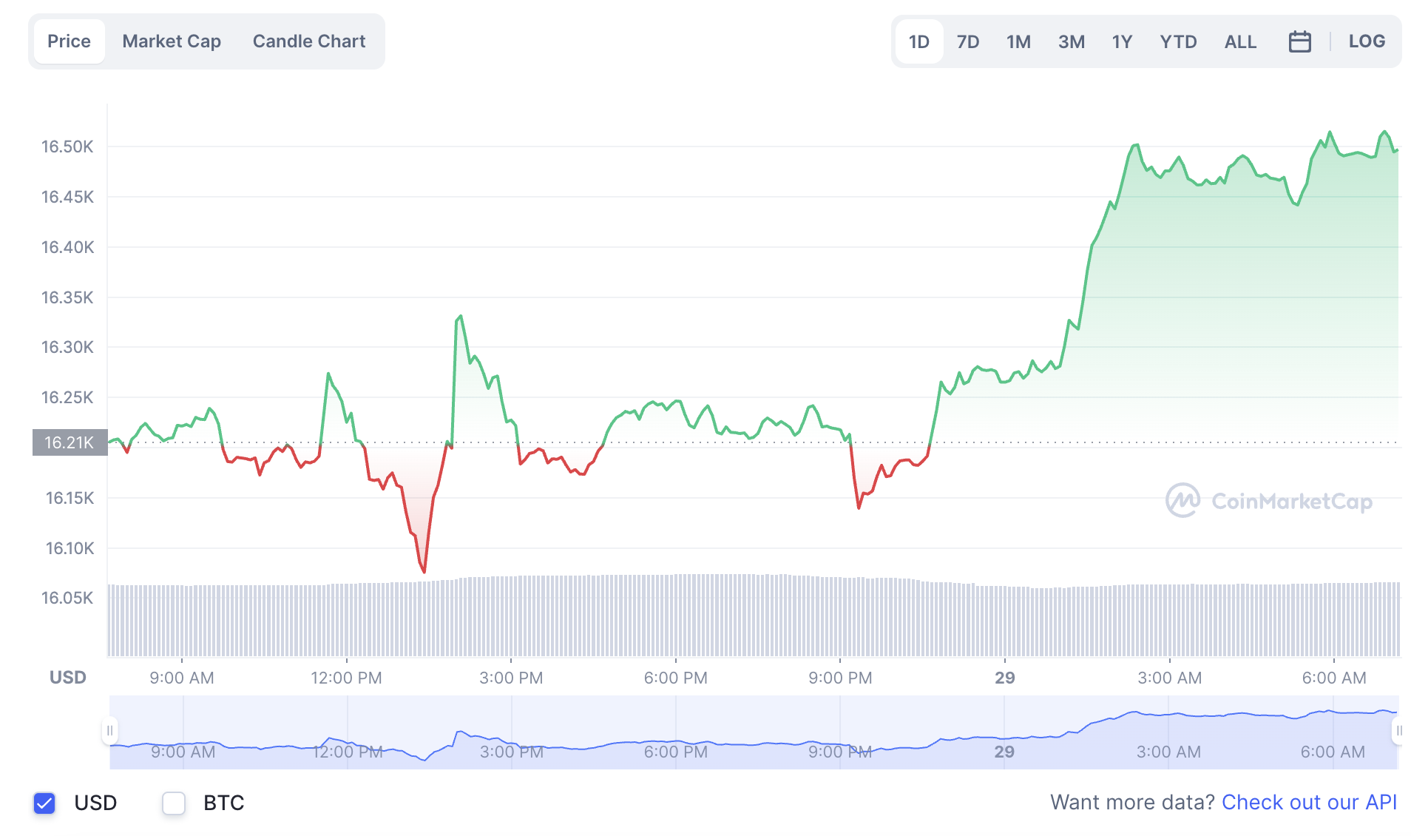Click the USD axis unit label
The image size is (1411, 836).
tap(67, 678)
